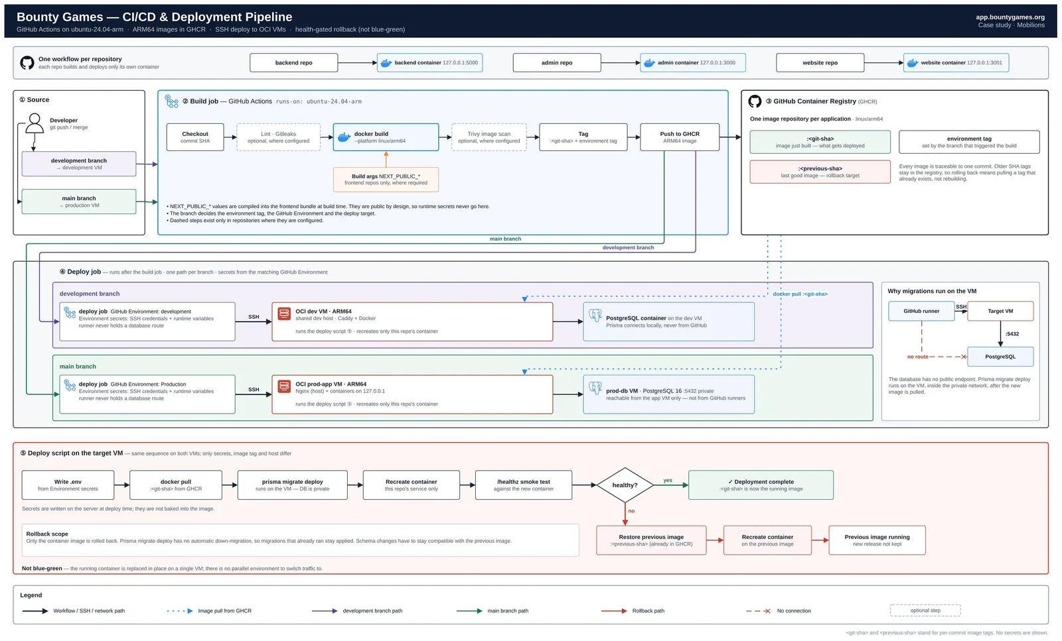The width and height of the screenshot is (1062, 641).
Task: Click app.bountygames.org in the header
Action: (x=1010, y=17)
